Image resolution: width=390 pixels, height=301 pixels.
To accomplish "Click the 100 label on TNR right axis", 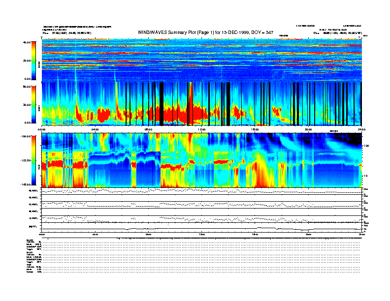I will (x=366, y=146).
